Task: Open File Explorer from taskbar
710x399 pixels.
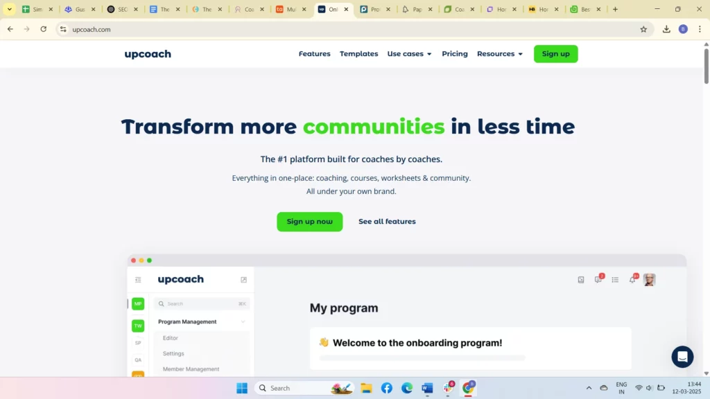Action: pos(366,388)
